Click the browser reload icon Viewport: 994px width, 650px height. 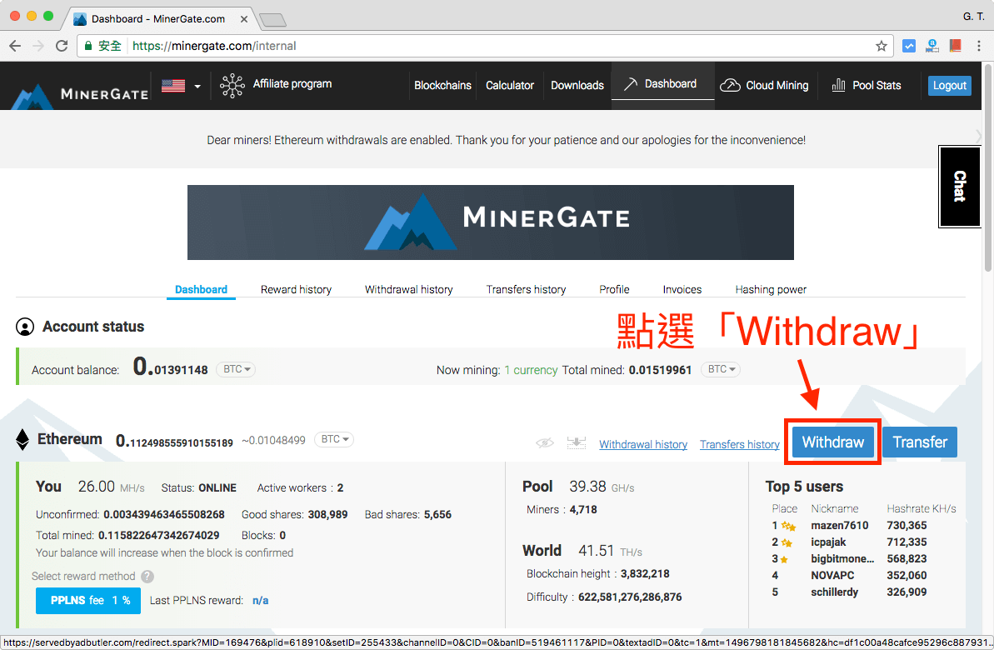[62, 46]
